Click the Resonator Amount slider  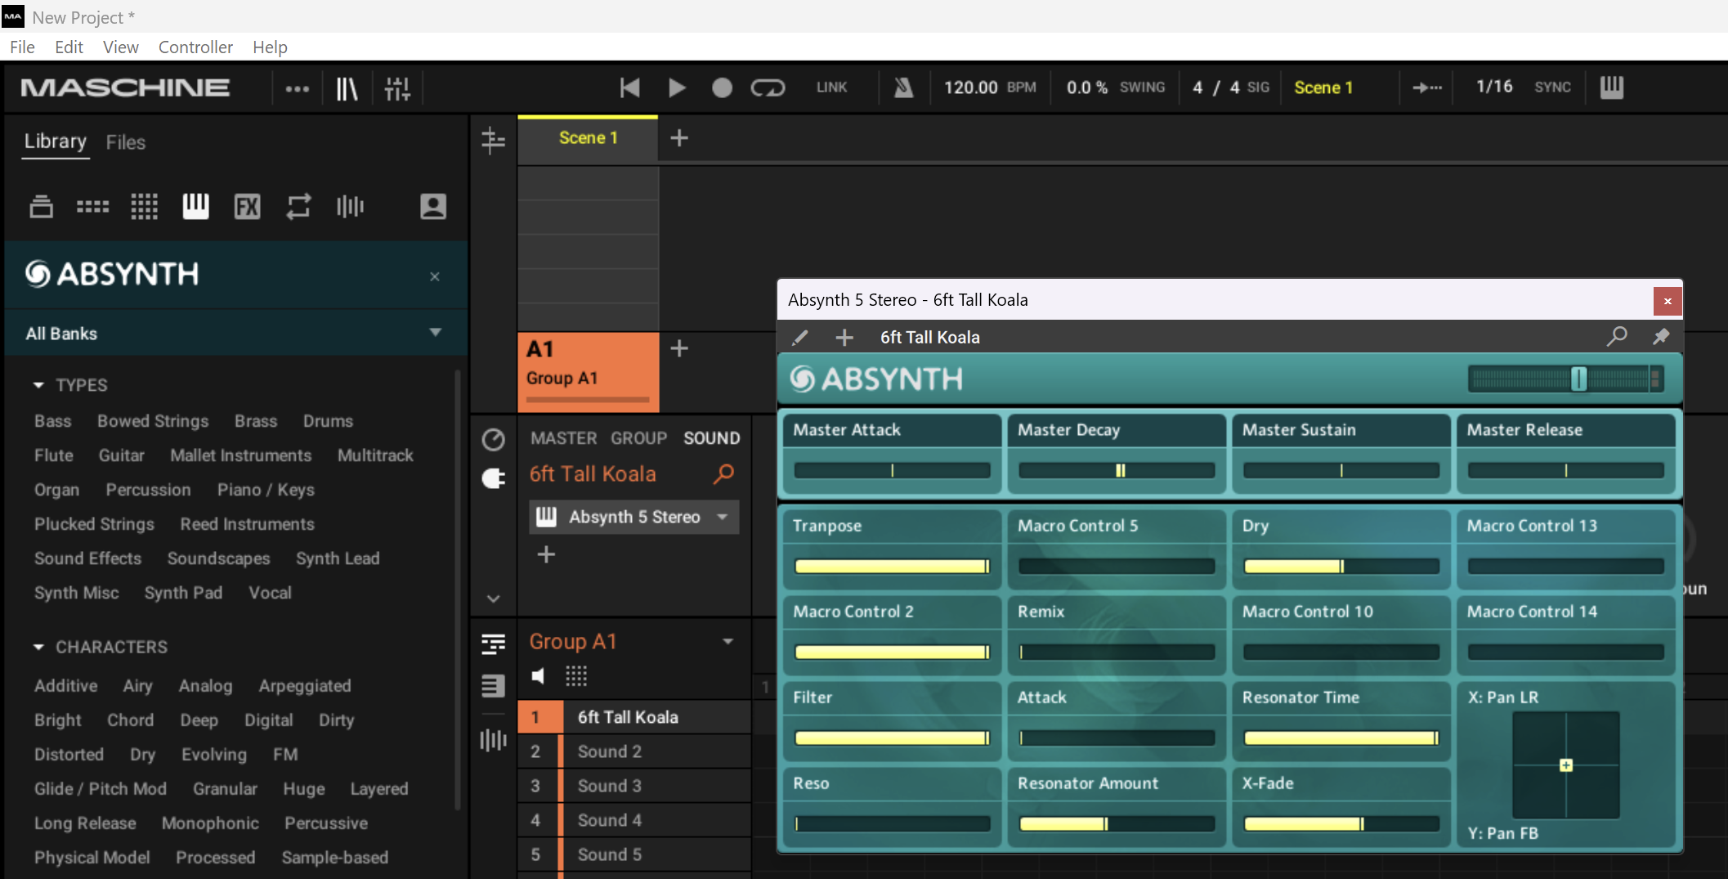(1117, 823)
